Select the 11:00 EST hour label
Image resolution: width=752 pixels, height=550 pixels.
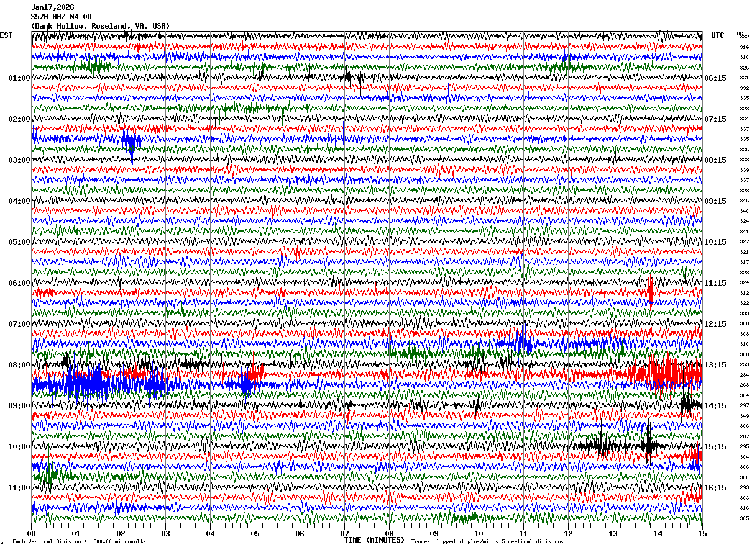(x=19, y=488)
